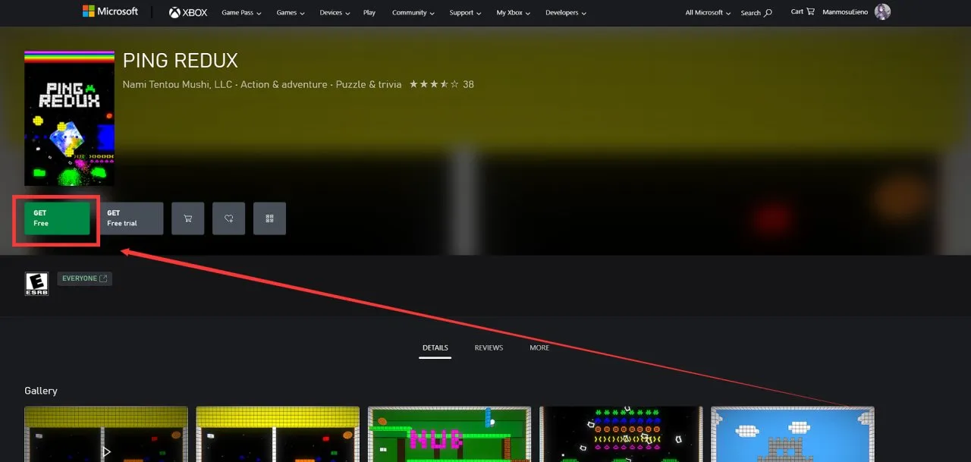Open the NUB gallery screenshot thumbnail
Image resolution: width=971 pixels, height=462 pixels.
click(449, 434)
